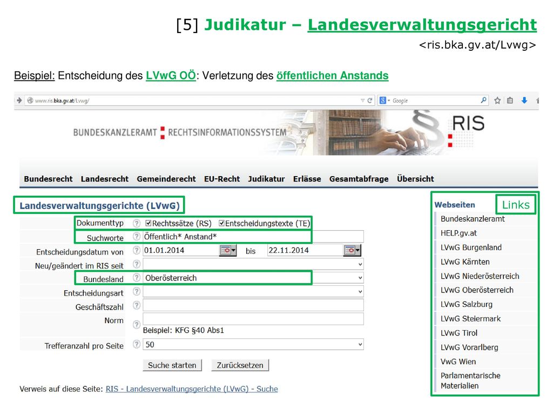The height and width of the screenshot is (415, 553).
Task: Open the Landesrecht menu
Action: (105, 179)
